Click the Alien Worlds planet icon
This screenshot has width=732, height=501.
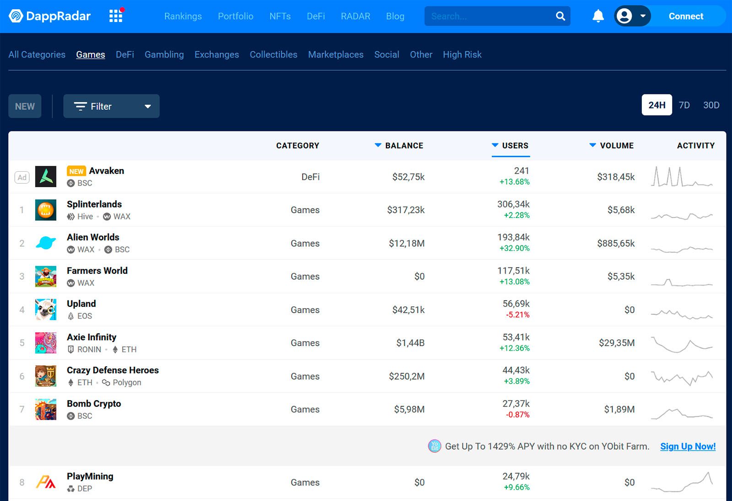coord(46,243)
